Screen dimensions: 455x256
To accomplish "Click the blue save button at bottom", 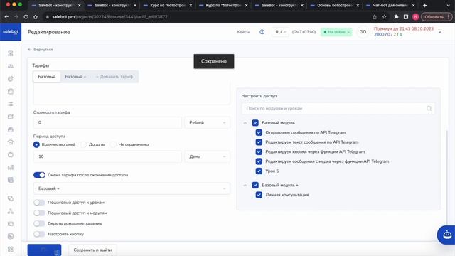I will pyautogui.click(x=44, y=250).
